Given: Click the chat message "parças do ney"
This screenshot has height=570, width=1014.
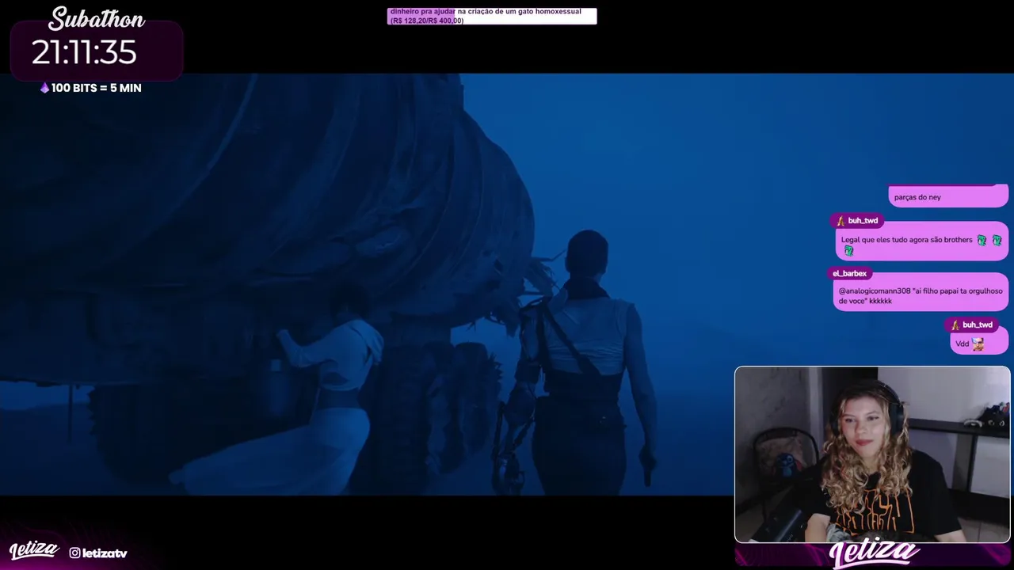Looking at the screenshot, I should pos(917,197).
